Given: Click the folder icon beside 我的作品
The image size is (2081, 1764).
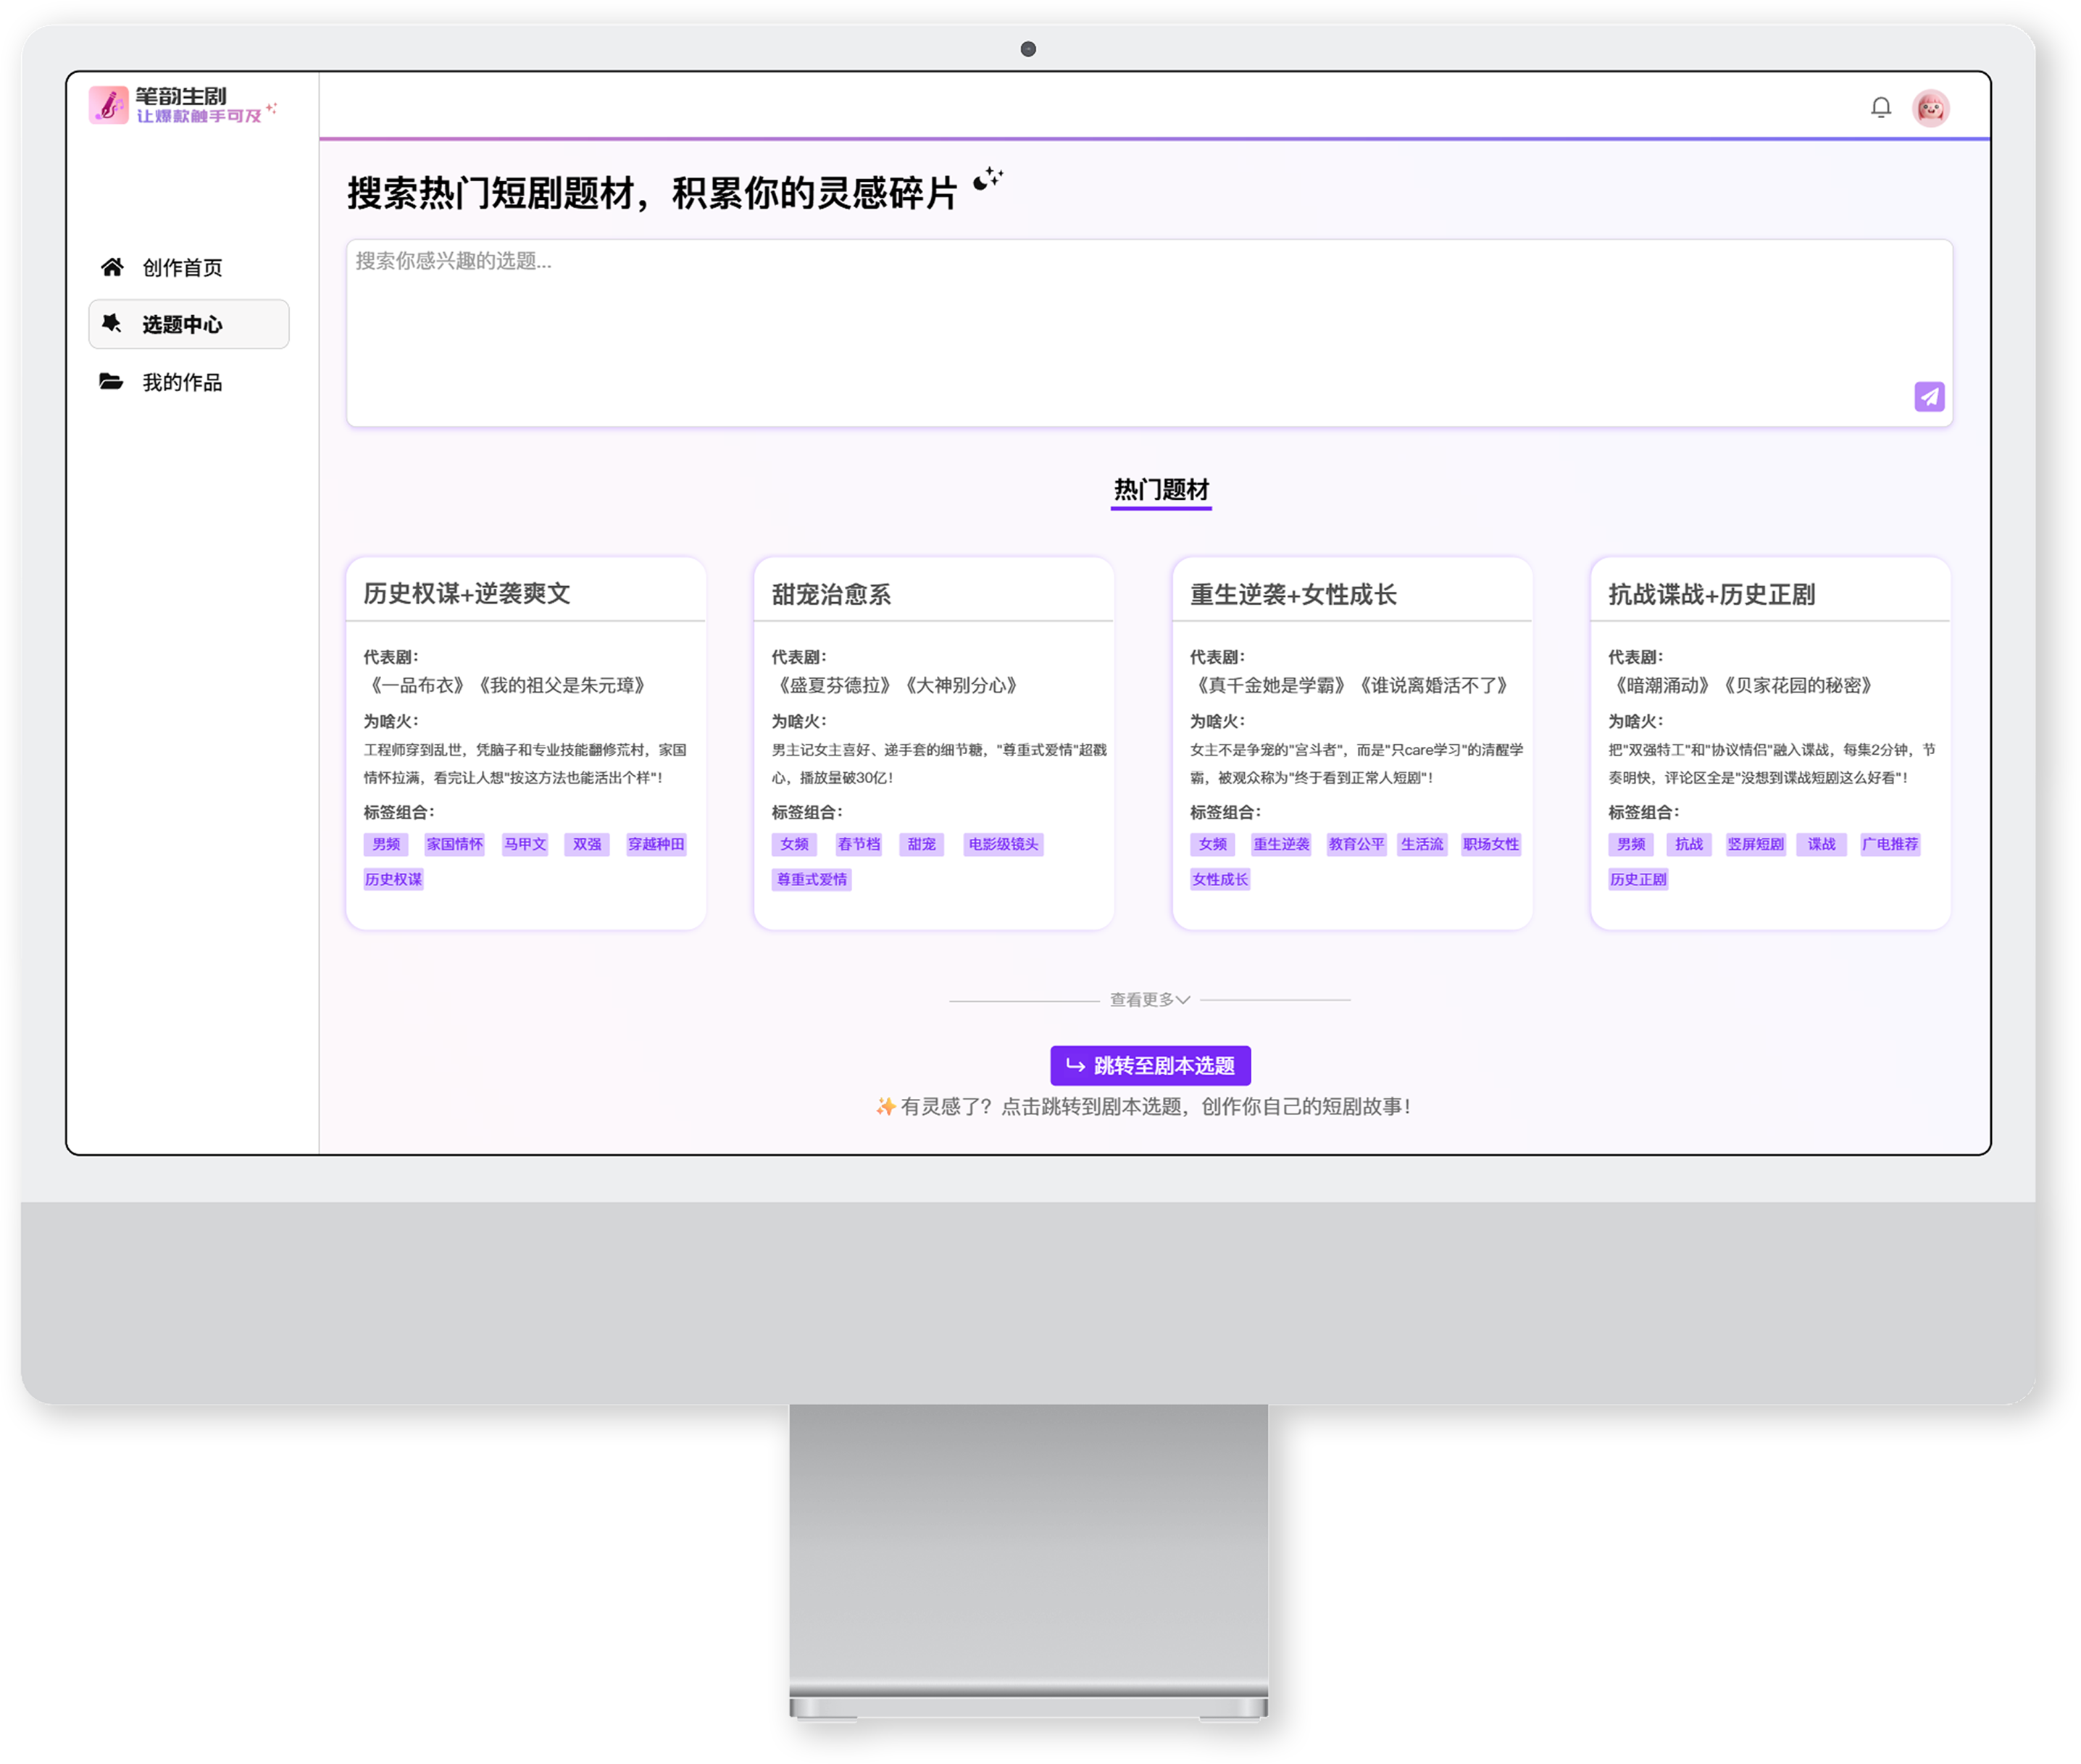Looking at the screenshot, I should tap(111, 382).
